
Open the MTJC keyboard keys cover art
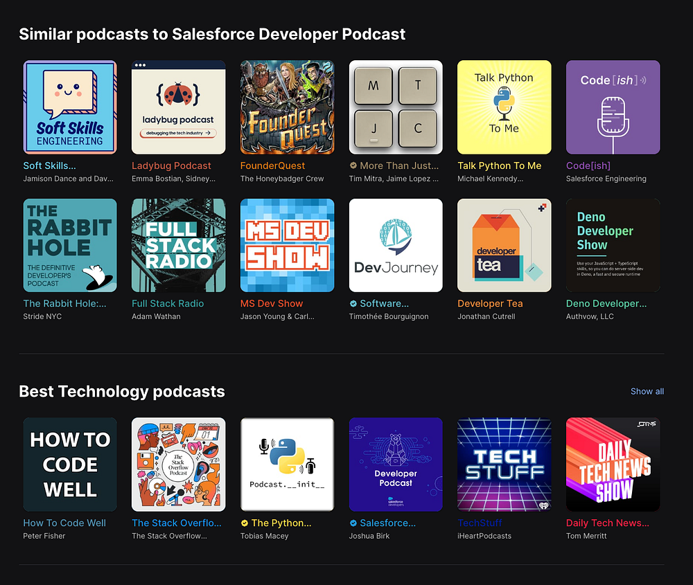(396, 107)
